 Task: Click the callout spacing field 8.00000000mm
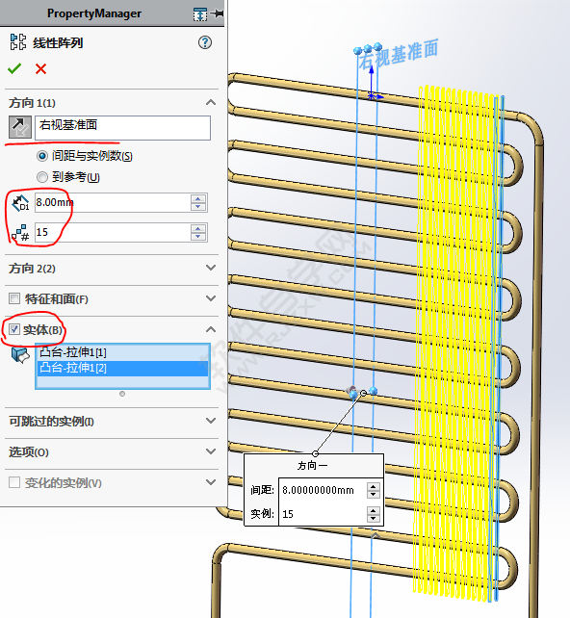pos(323,490)
